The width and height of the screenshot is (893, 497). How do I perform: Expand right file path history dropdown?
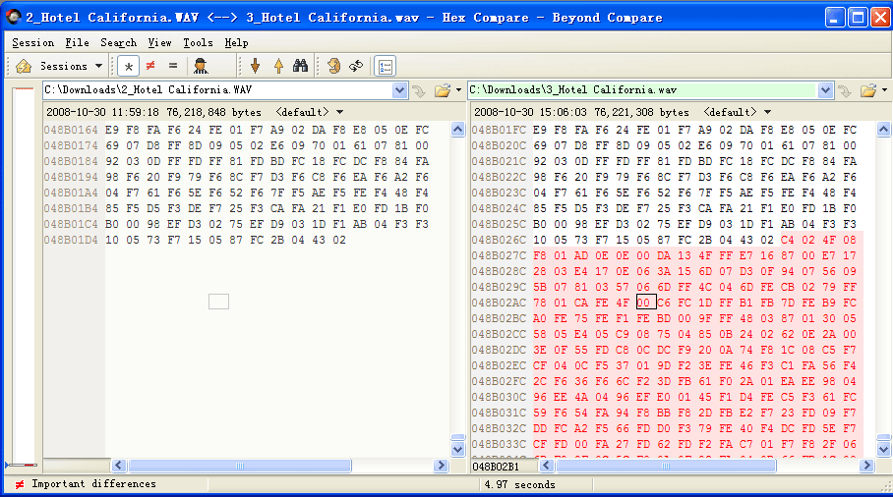click(826, 89)
